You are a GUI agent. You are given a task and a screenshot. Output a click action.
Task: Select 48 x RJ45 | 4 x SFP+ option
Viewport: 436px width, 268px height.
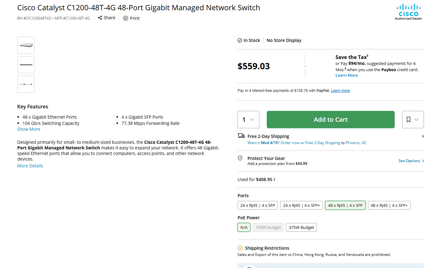point(389,205)
